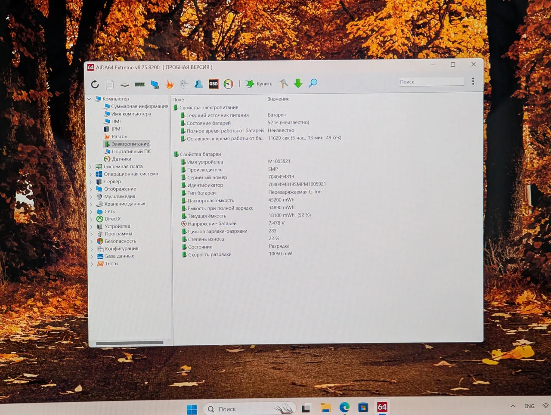Click the Поле column header
Screen dimensions: 551x415
click(178, 99)
